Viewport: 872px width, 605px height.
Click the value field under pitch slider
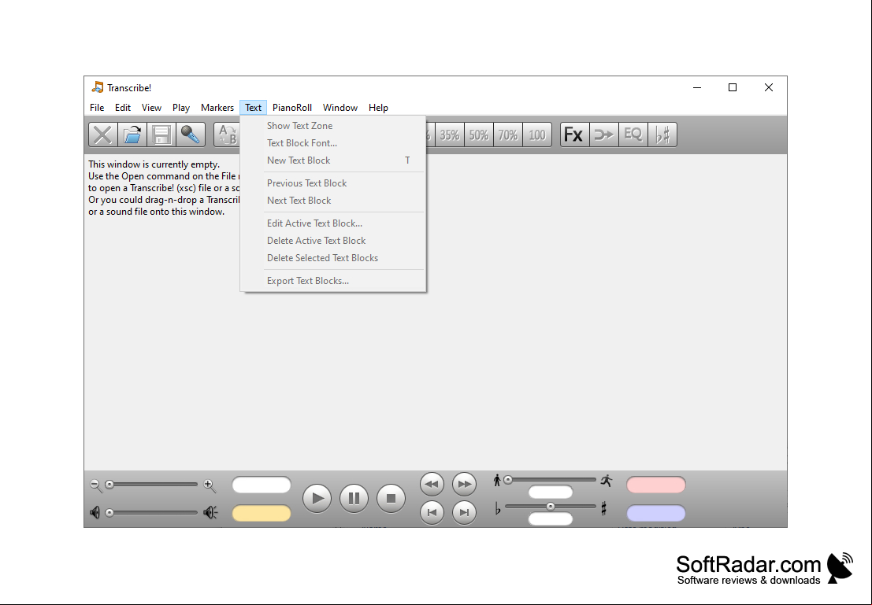coord(551,518)
